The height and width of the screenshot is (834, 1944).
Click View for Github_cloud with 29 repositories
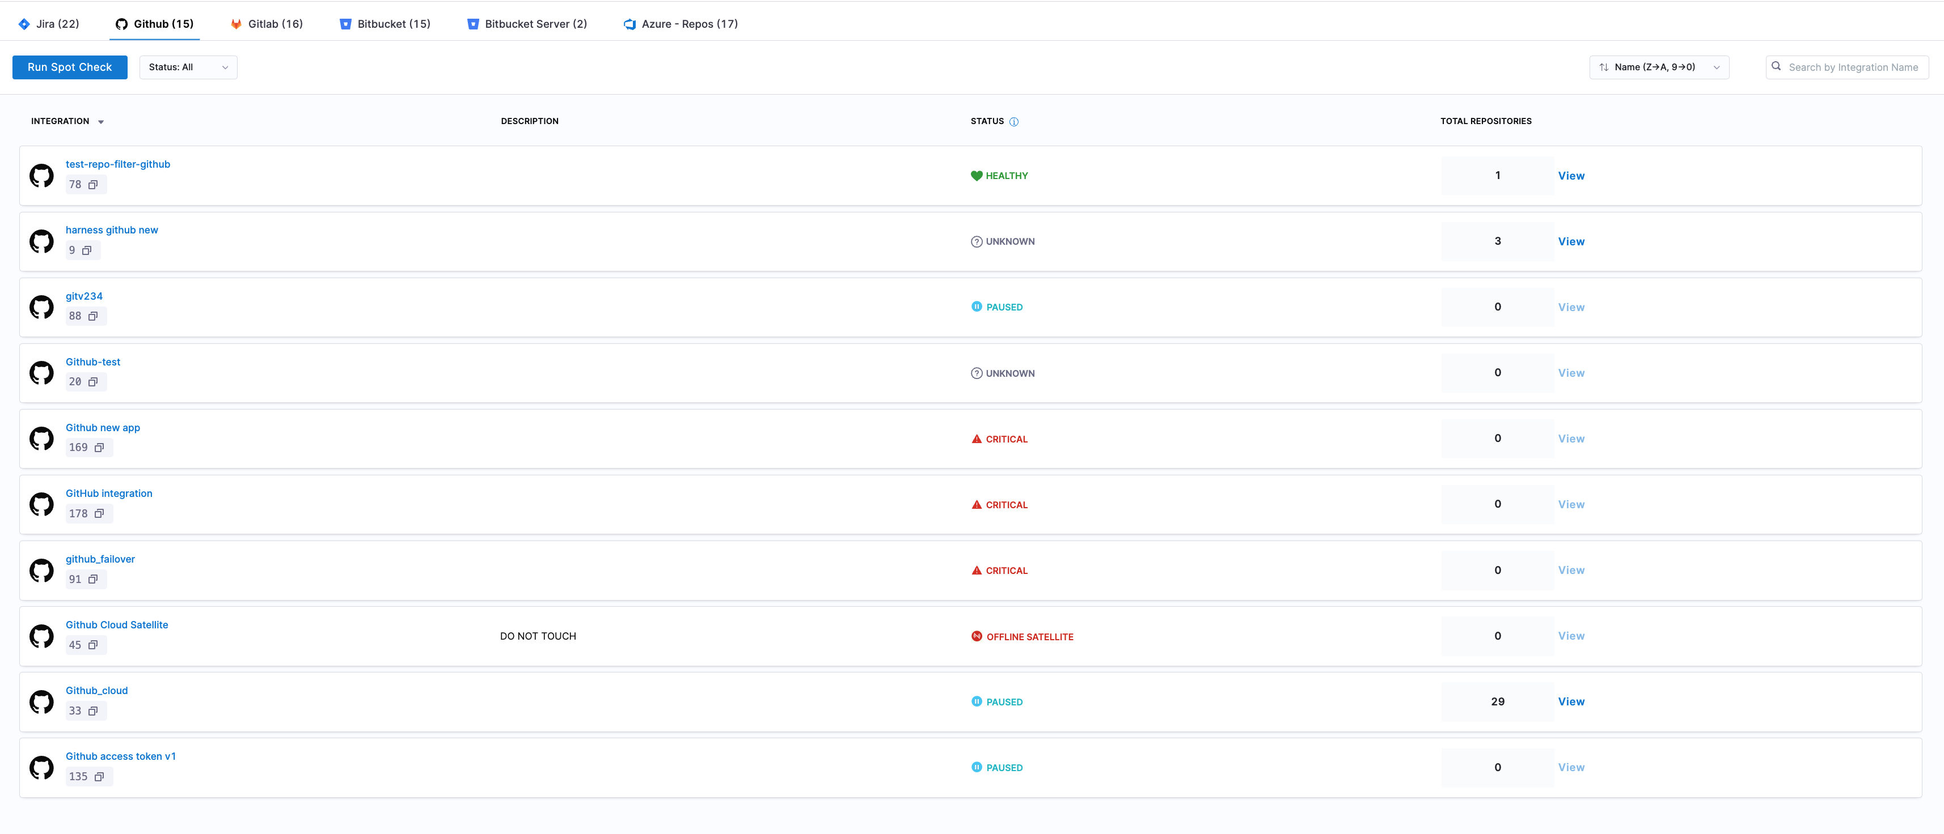[1571, 701]
